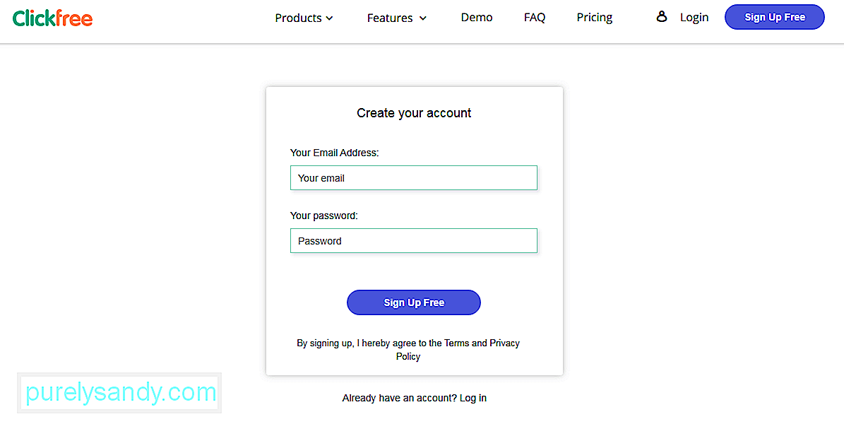Click the Clickfree logo
The width and height of the screenshot is (844, 424).
pyautogui.click(x=53, y=18)
